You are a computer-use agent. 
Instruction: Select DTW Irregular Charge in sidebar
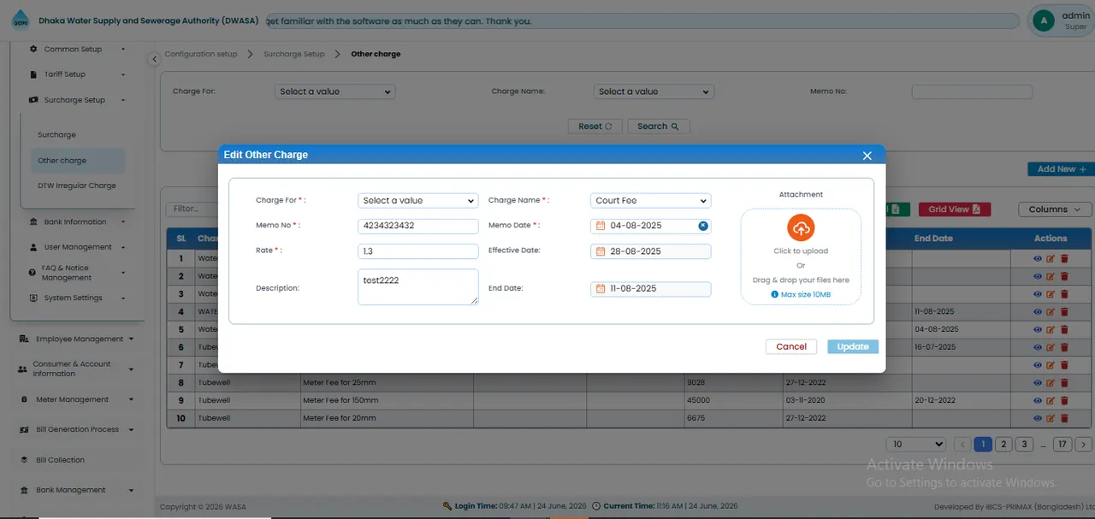click(77, 186)
